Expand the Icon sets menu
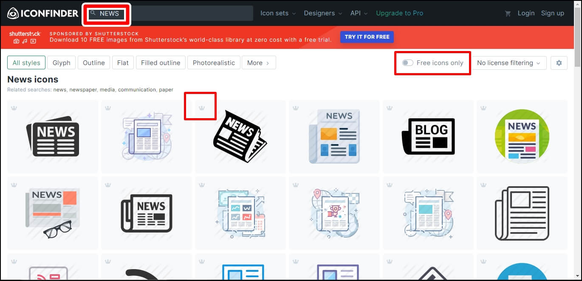The width and height of the screenshot is (582, 281). [x=278, y=13]
